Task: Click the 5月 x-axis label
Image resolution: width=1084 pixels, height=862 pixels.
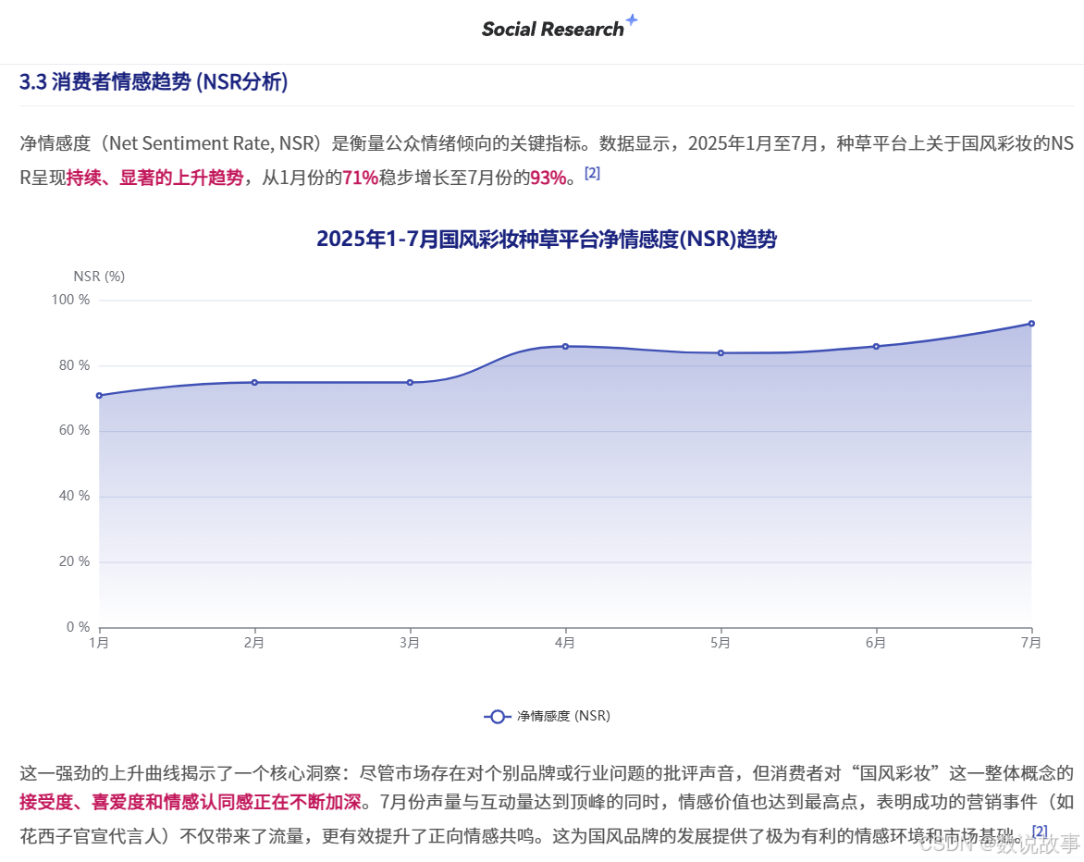Action: pyautogui.click(x=721, y=643)
